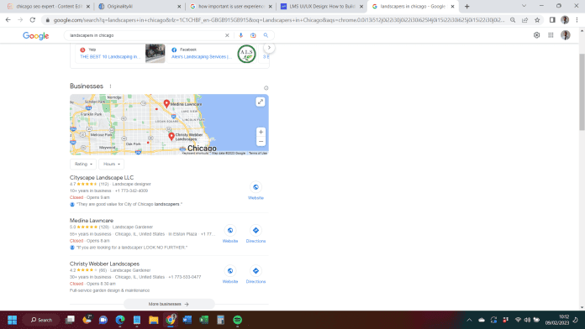Bookmark this page with star icon
This screenshot has width=585, height=329.
537,20
